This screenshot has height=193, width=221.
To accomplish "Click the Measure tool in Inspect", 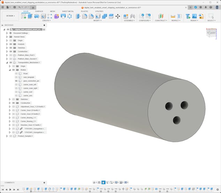I will (173, 16).
